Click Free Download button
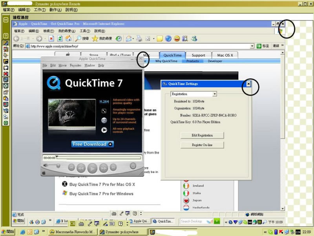314x236 pixels. coord(93,144)
